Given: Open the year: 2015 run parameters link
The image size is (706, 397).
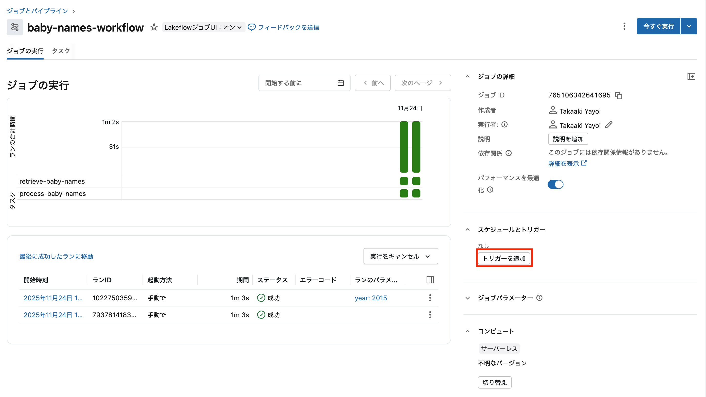Looking at the screenshot, I should pyautogui.click(x=370, y=298).
